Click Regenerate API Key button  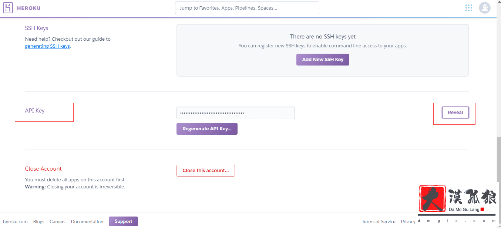click(x=207, y=129)
